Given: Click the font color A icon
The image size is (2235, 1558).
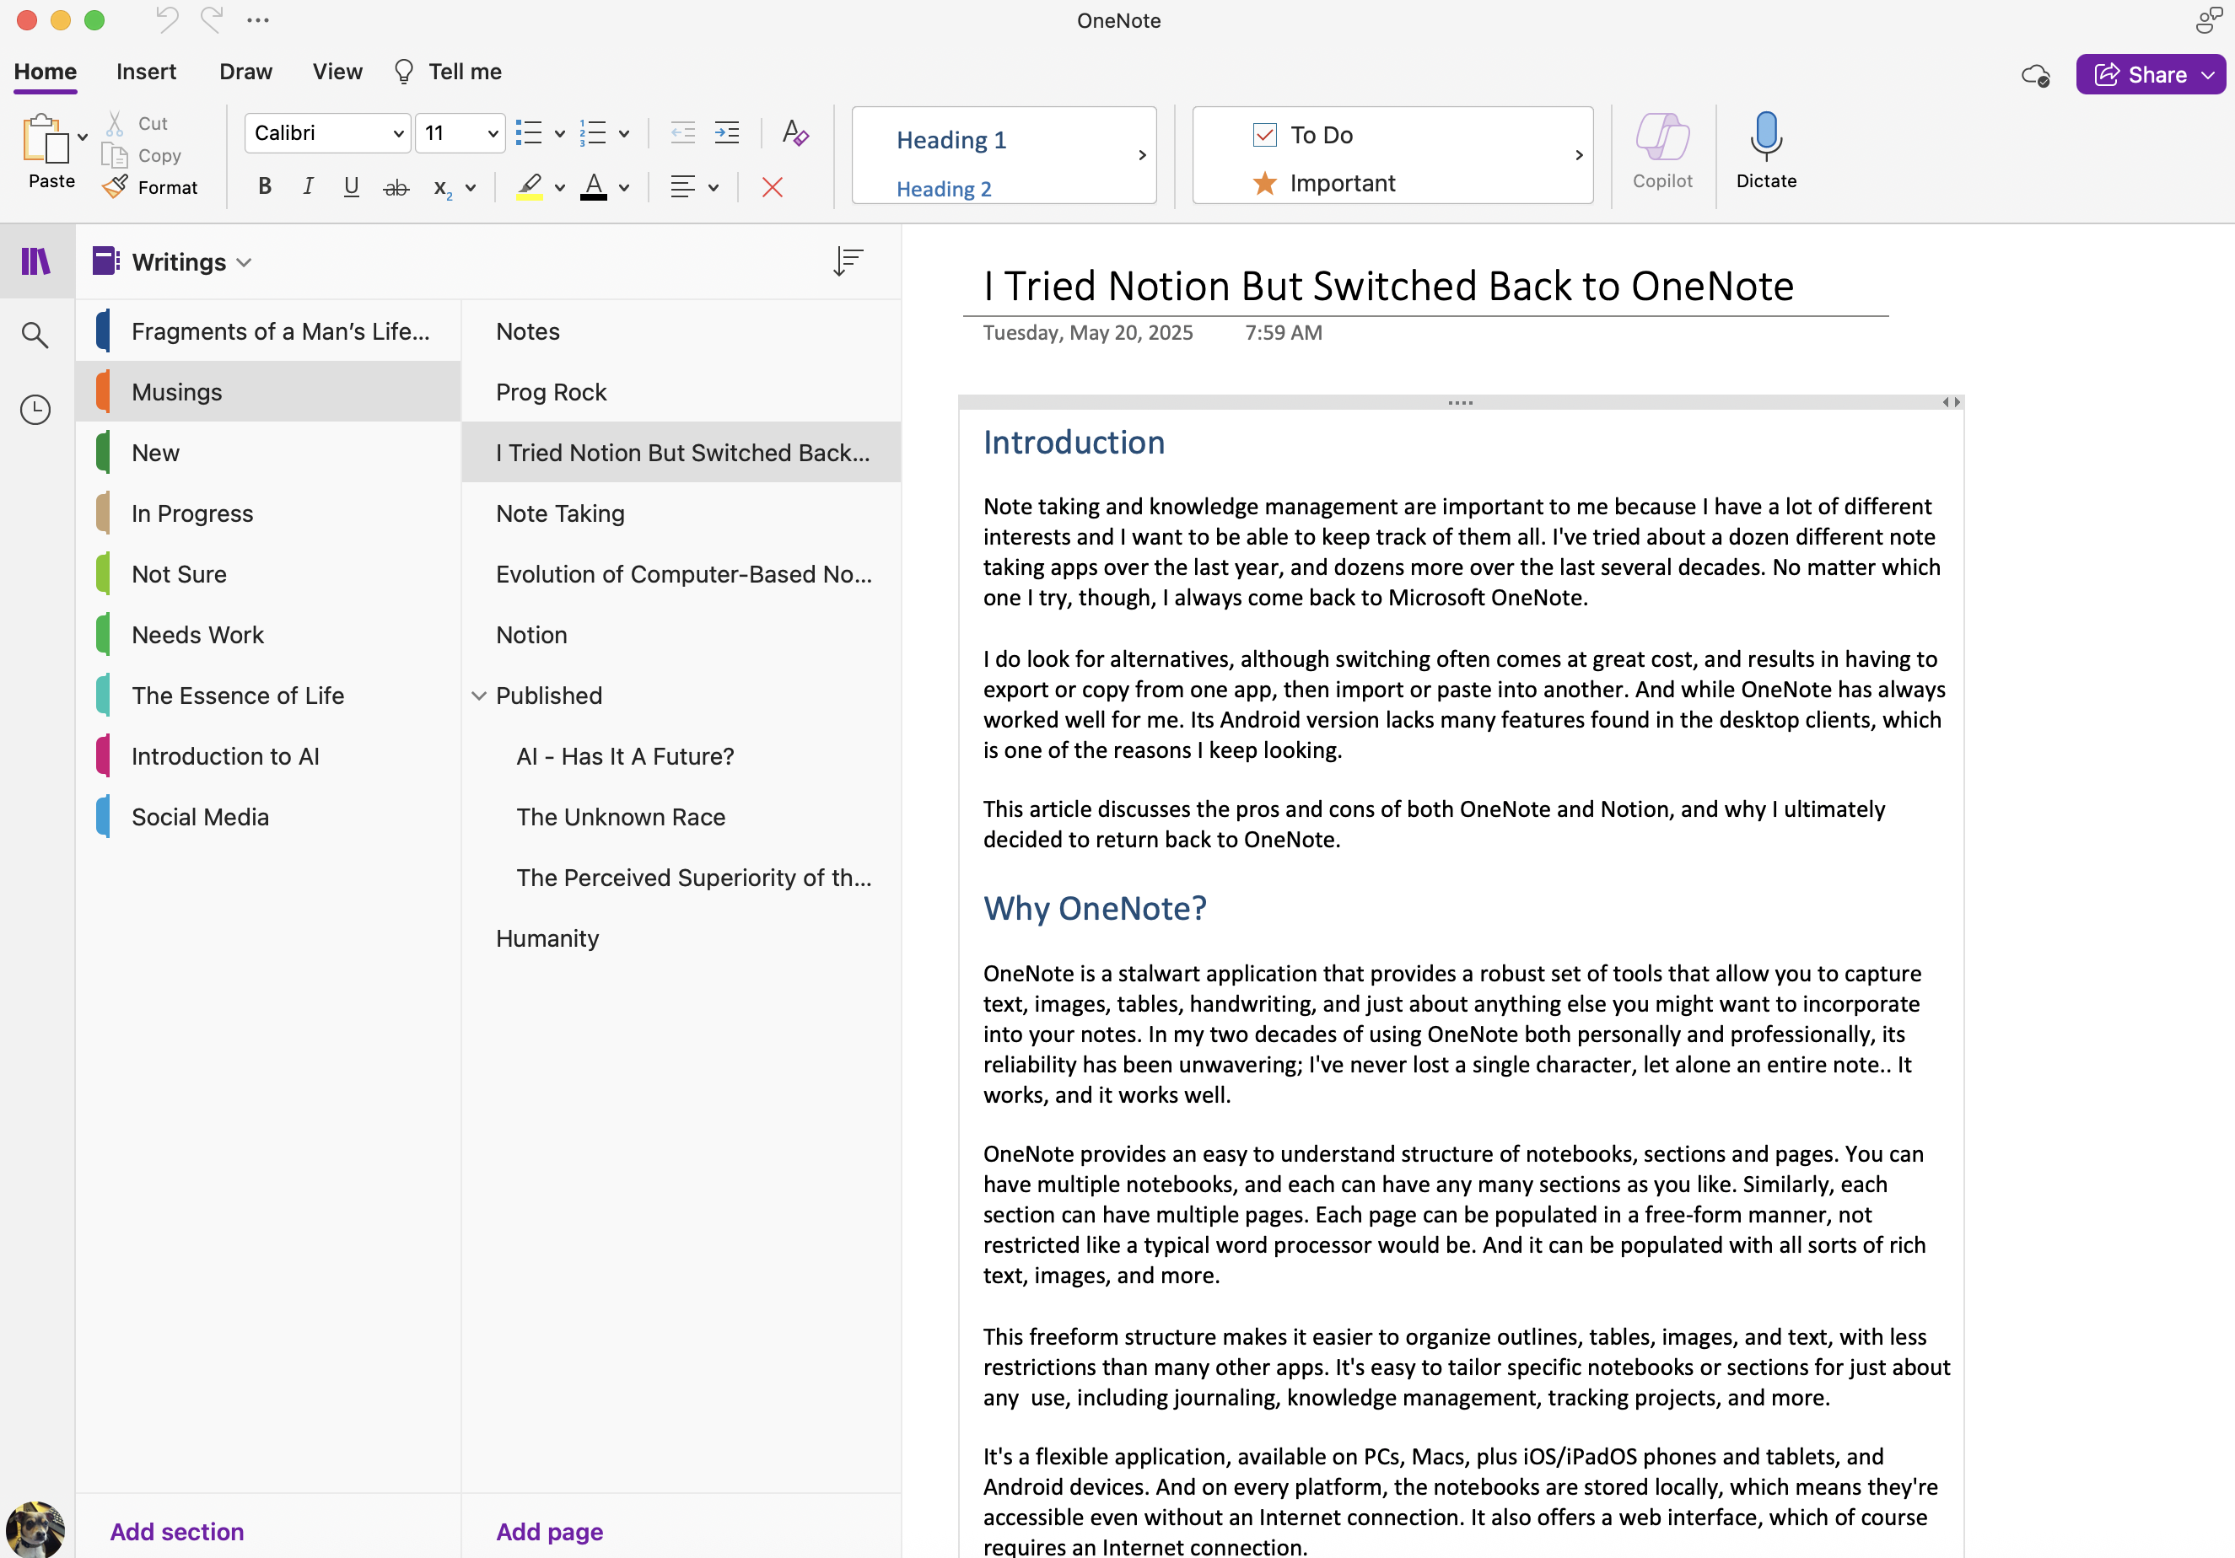Looking at the screenshot, I should (593, 187).
